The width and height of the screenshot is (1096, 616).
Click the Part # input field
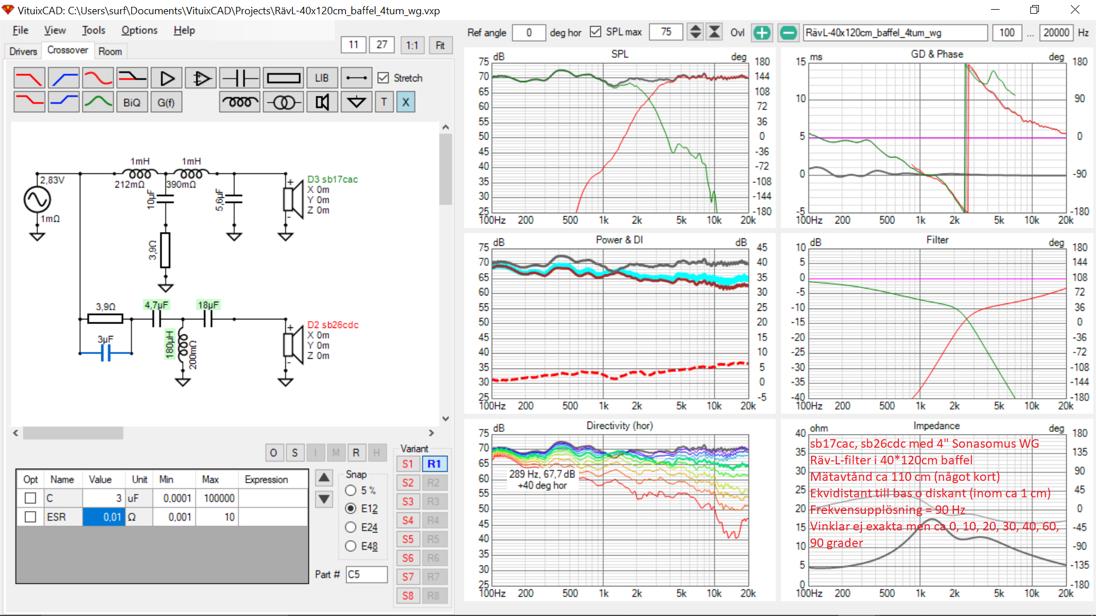pos(366,574)
